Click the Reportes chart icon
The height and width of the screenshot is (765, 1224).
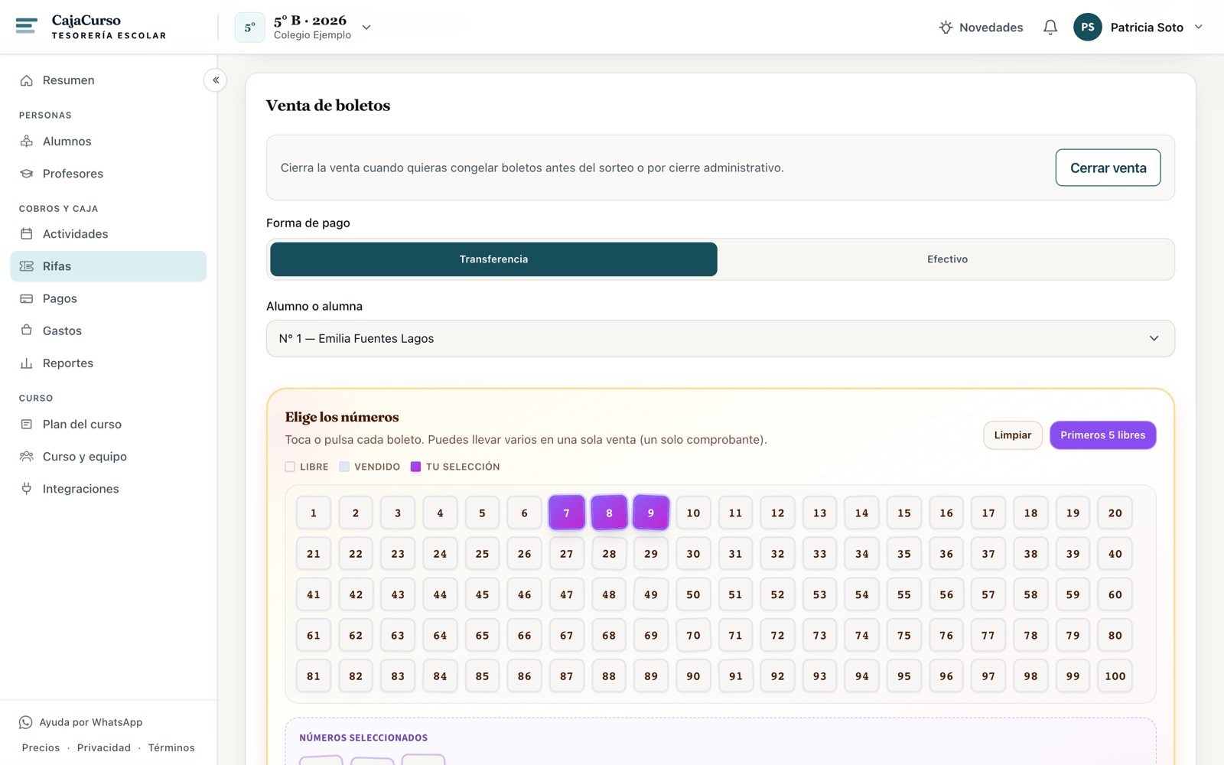27,363
